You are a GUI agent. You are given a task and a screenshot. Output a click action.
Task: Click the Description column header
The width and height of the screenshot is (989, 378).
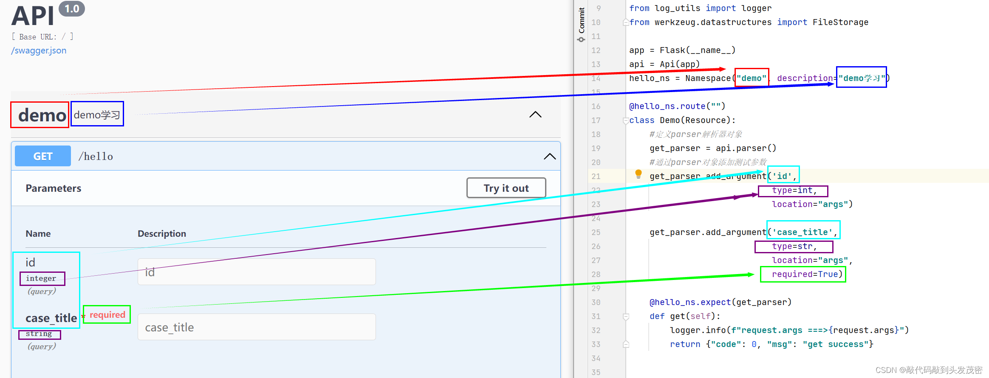[162, 234]
